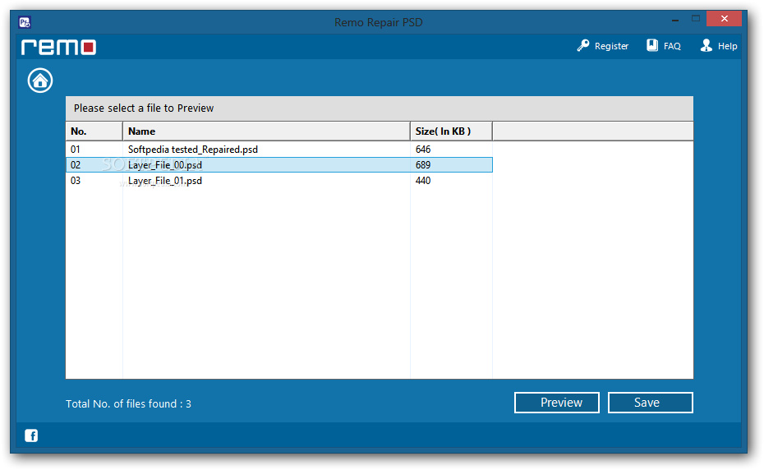
Task: Click the Home icon button
Action: 40,81
